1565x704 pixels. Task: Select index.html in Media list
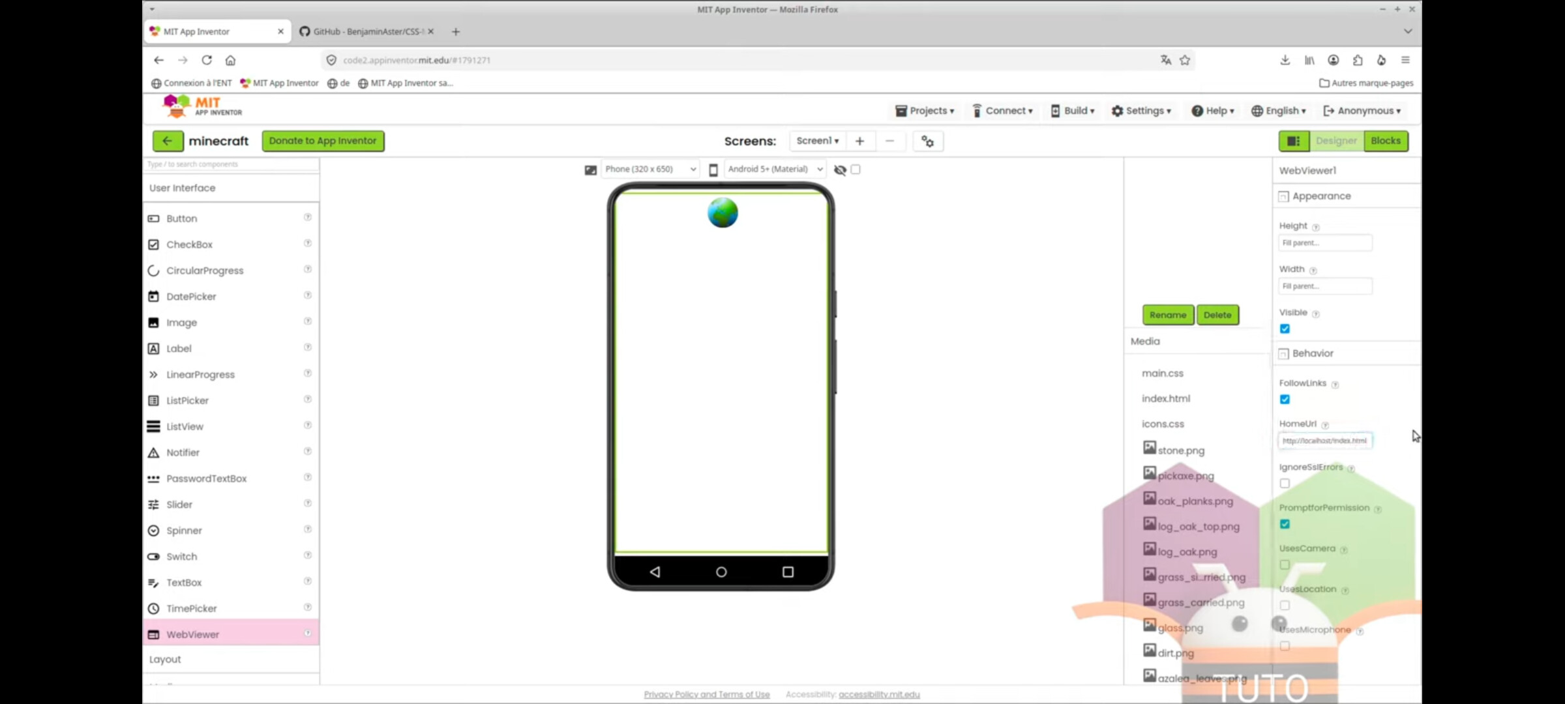[1166, 398]
